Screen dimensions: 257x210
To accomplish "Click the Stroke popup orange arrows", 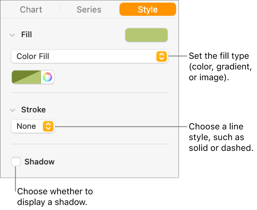I will [x=48, y=126].
